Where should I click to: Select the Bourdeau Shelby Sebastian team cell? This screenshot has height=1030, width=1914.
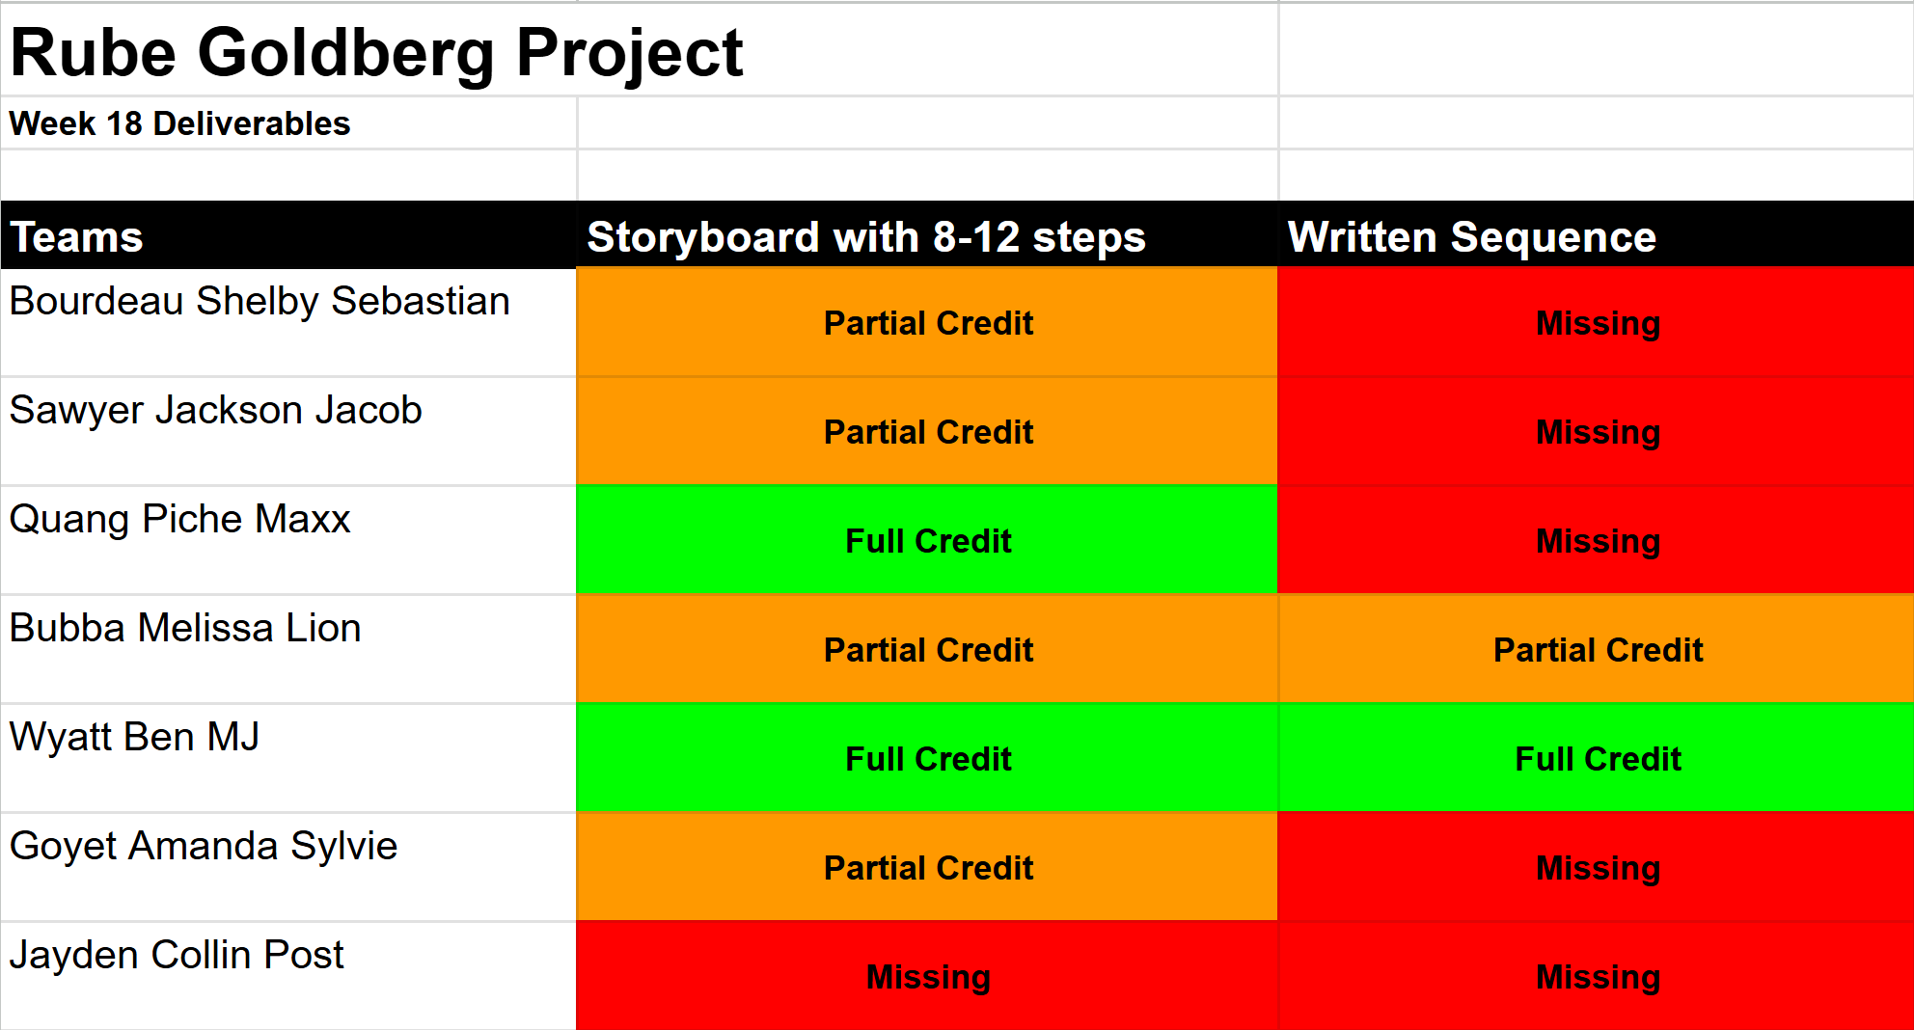260,302
